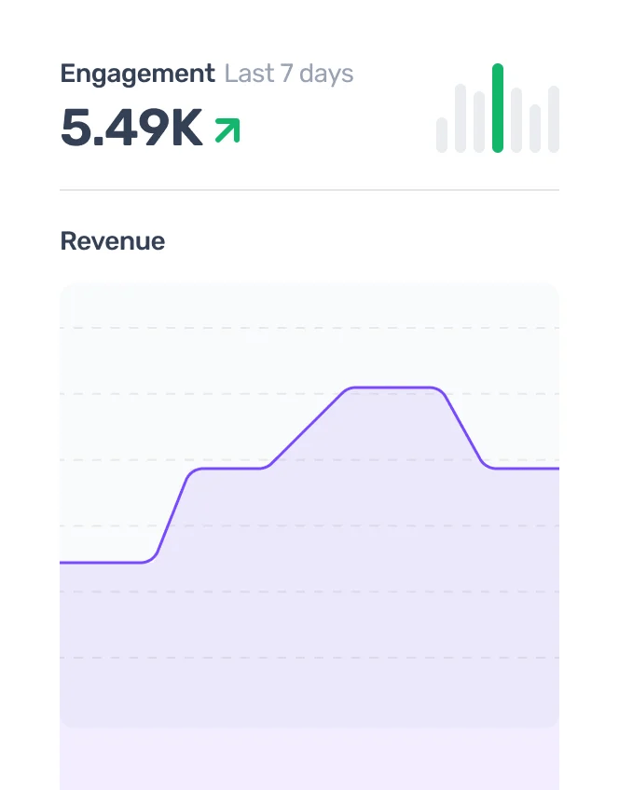Click the first steep rise of revenue line
Screen dimensions: 619x790
(x=172, y=517)
